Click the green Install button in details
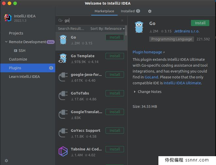The height and width of the screenshot is (165, 216). point(200,23)
